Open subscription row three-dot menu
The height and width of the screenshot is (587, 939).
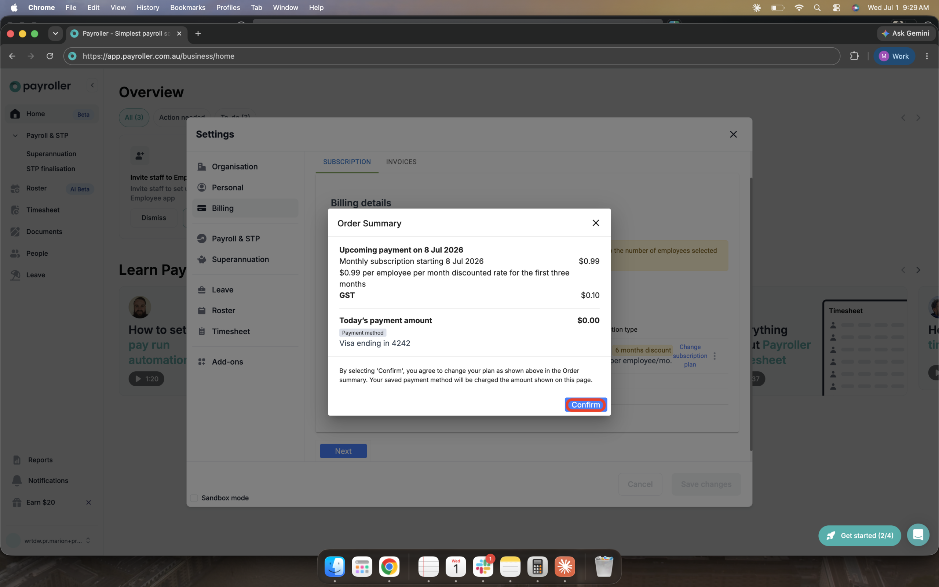pyautogui.click(x=715, y=356)
